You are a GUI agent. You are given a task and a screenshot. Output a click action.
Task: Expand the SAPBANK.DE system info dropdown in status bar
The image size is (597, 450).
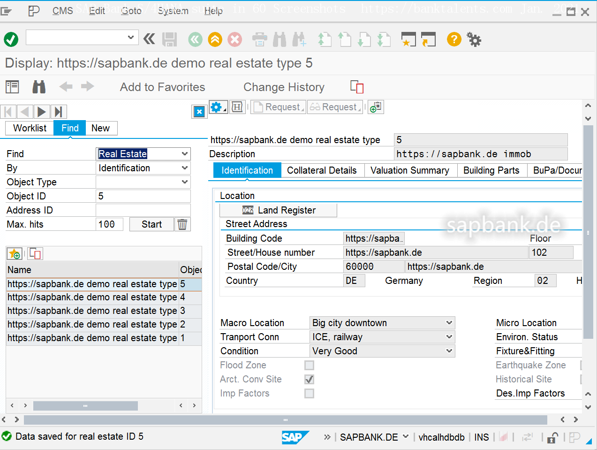click(x=406, y=436)
